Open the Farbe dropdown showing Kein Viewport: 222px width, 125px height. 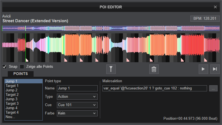[77, 113]
